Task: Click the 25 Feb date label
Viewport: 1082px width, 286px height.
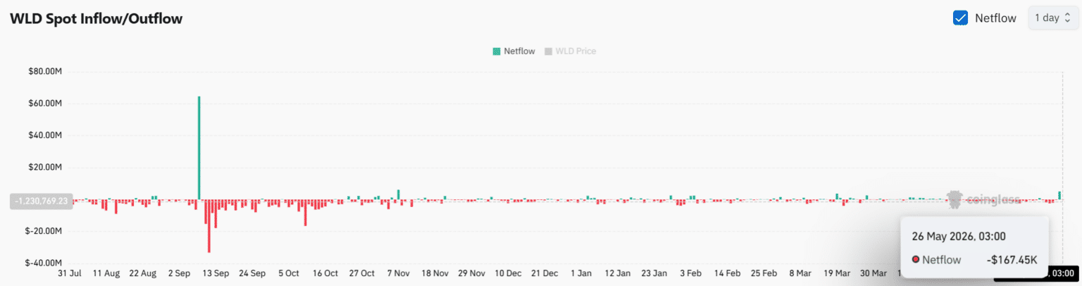Action: (x=764, y=273)
